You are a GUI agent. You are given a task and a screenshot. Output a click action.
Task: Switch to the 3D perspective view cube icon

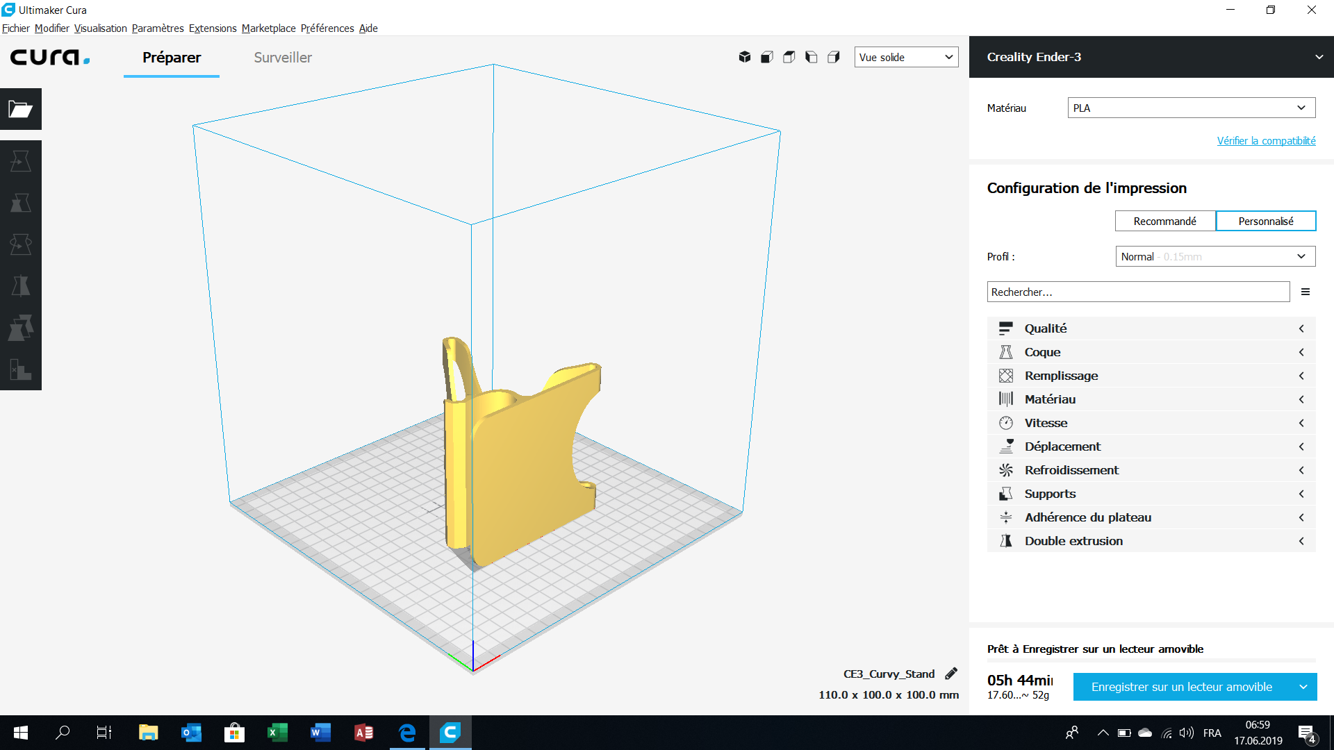pos(745,57)
